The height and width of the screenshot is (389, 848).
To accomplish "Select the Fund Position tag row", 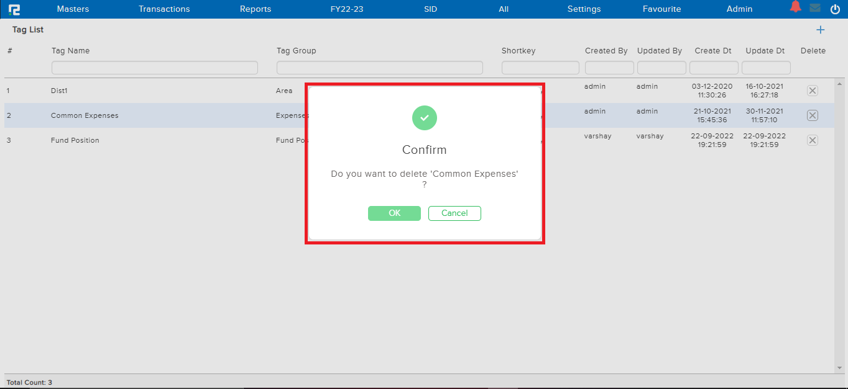I will coord(75,140).
